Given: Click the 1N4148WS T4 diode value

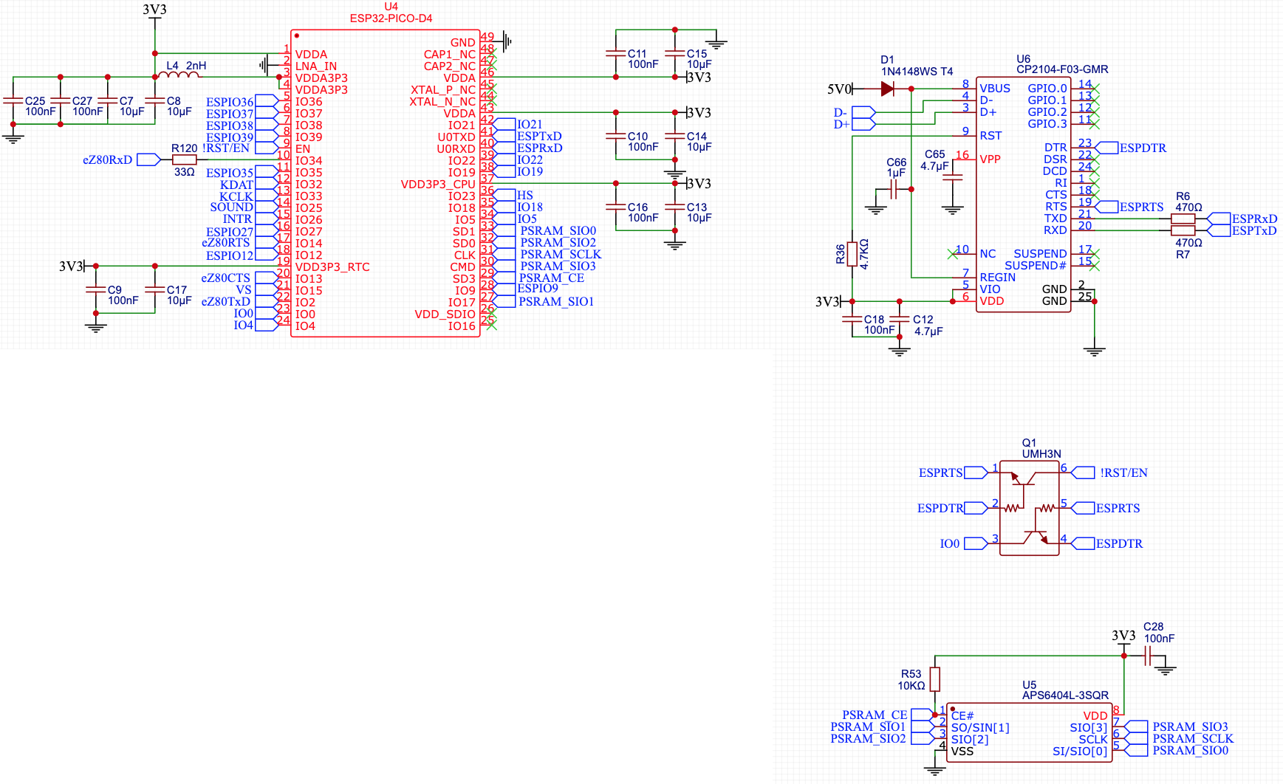Looking at the screenshot, I should tap(917, 72).
